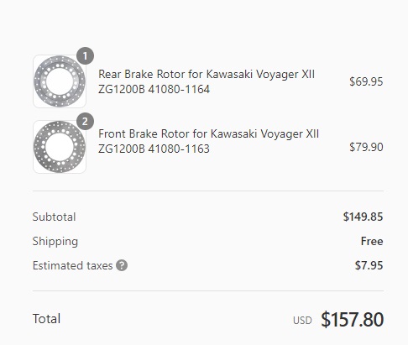Click the estimated taxes help question icon
The width and height of the screenshot is (408, 345).
122,265
